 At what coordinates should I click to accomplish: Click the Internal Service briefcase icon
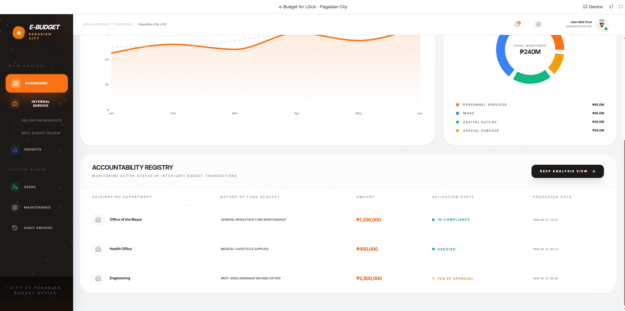click(15, 104)
